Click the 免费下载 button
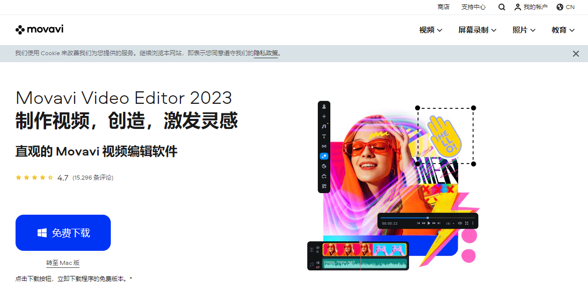Image resolution: width=588 pixels, height=307 pixels. 63,233
